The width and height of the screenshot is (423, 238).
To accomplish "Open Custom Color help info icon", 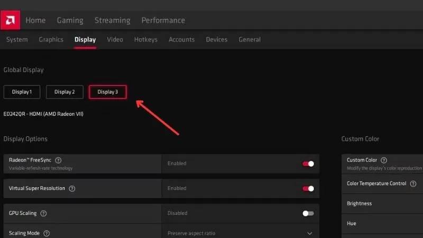I will (x=384, y=160).
